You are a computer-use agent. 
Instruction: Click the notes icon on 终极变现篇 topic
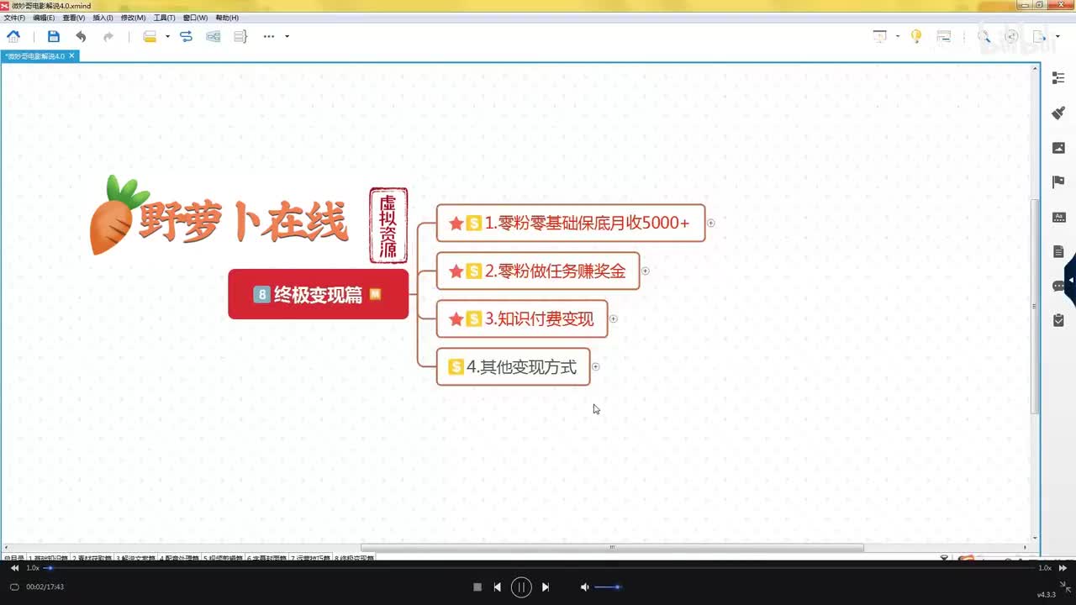(x=376, y=294)
